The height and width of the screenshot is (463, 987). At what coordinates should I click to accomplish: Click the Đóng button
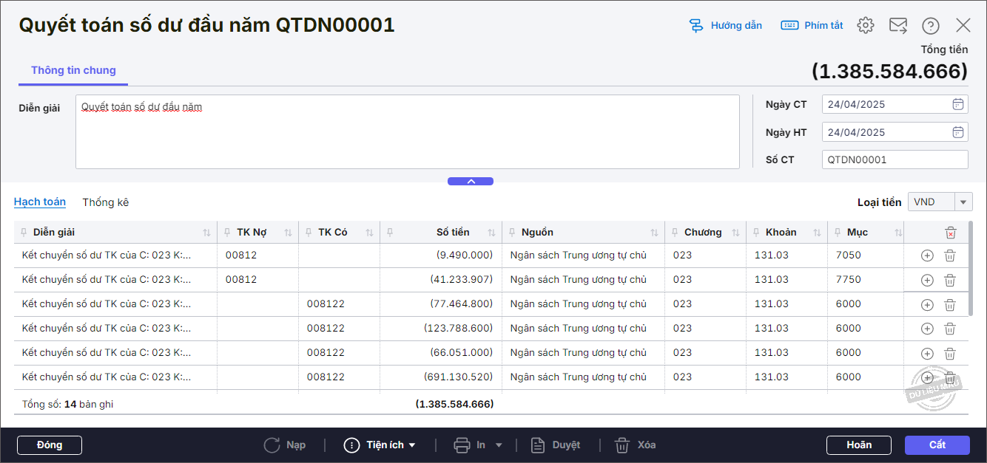coord(50,445)
